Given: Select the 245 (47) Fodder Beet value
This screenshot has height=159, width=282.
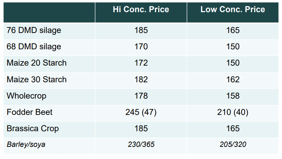Looking at the screenshot, I should pos(141,112).
